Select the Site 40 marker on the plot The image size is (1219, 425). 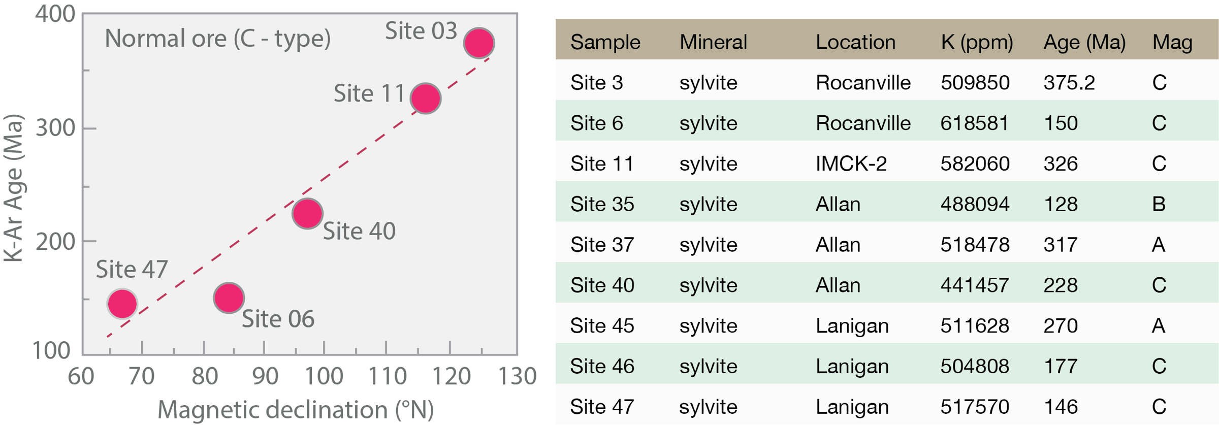tap(307, 213)
